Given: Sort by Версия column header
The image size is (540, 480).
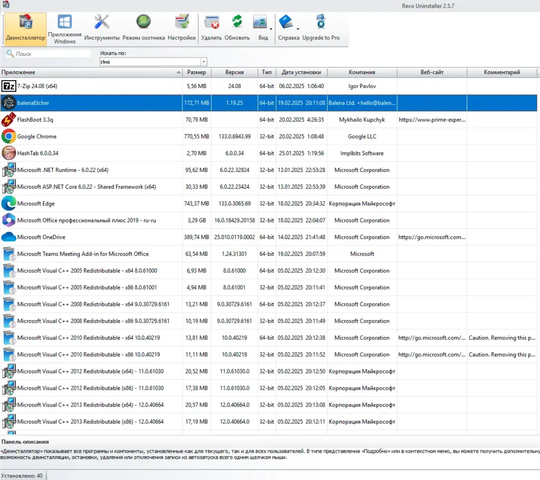Looking at the screenshot, I should click(x=234, y=72).
